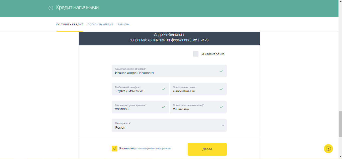
Task: Click green checkmark in mobile phone field
Action: [x=163, y=89]
